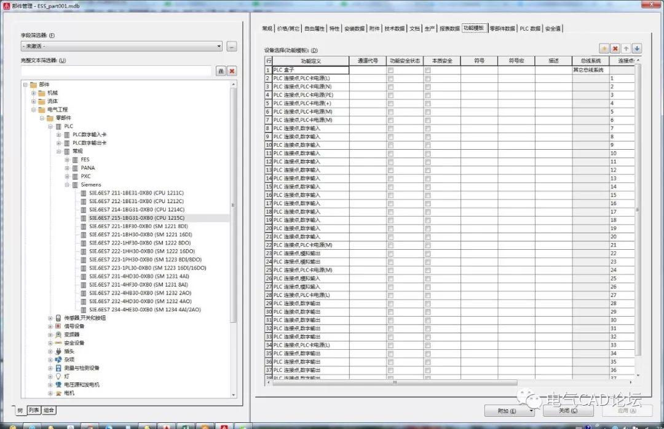Toggle 功能安全状态 checkbox in row 36
The height and width of the screenshot is (429, 664).
pos(390,362)
